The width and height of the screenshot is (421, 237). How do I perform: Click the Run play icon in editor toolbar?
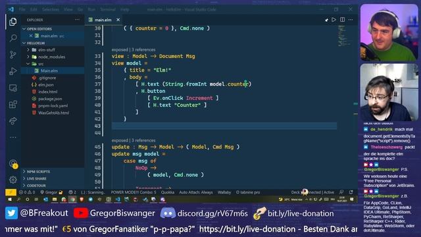click(x=334, y=20)
